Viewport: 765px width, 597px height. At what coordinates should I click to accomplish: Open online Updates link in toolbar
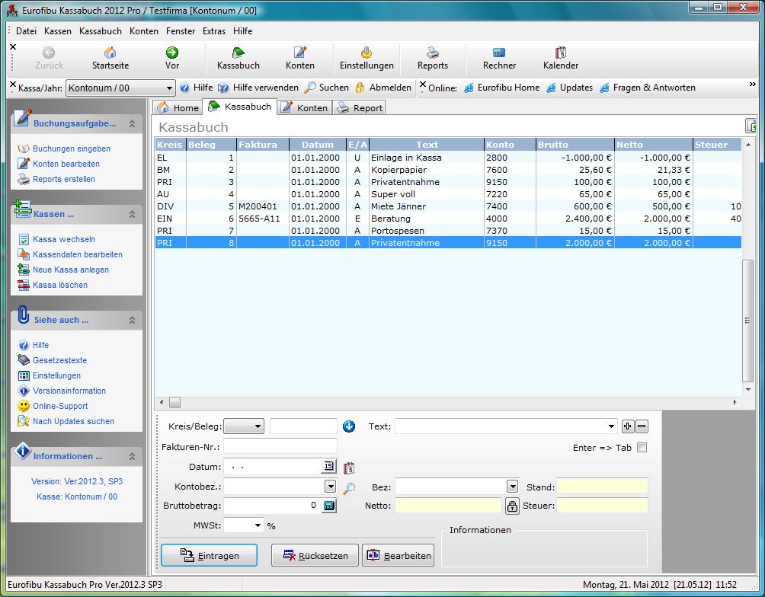point(570,88)
